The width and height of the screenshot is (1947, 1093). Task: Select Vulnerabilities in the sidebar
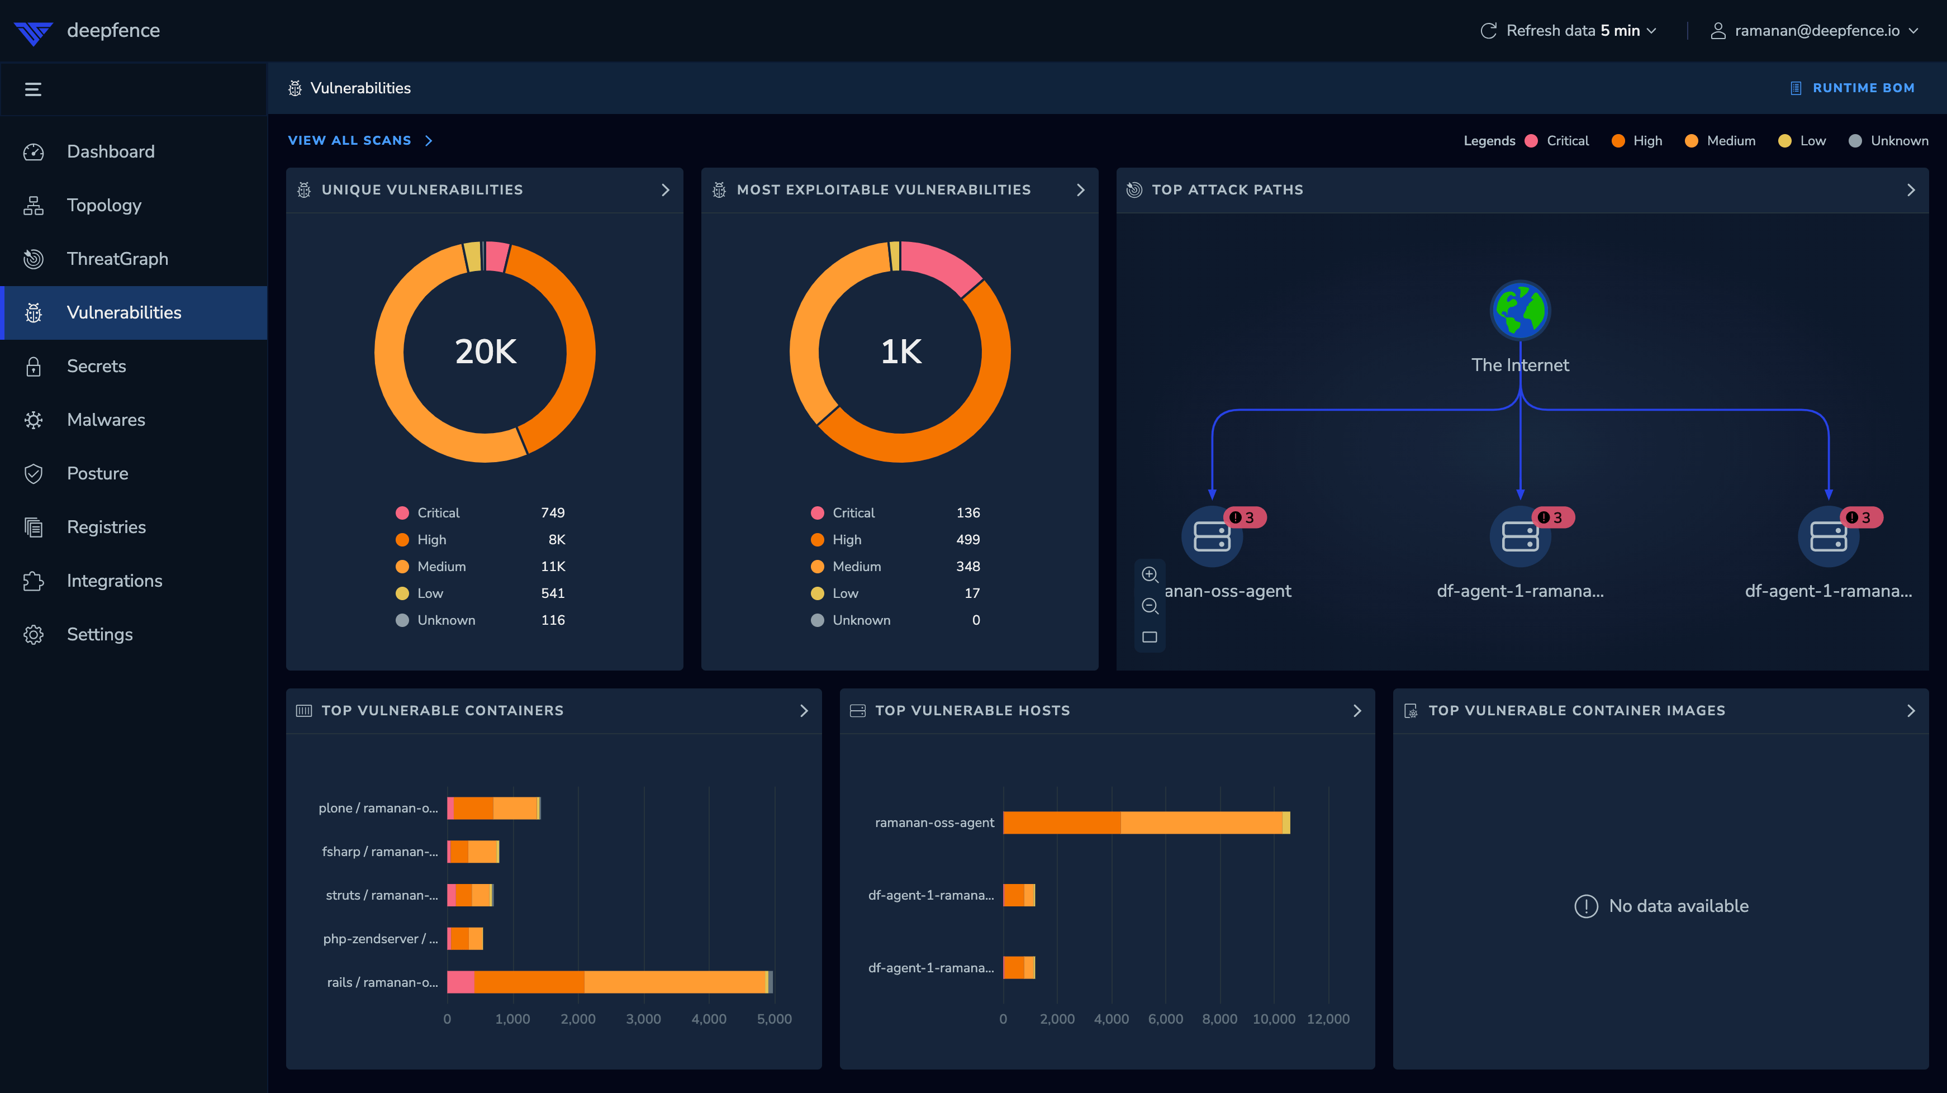click(x=134, y=313)
